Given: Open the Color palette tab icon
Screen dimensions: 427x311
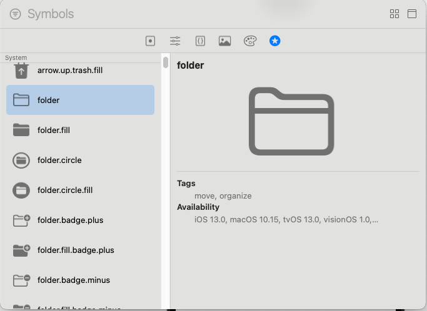Looking at the screenshot, I should (x=250, y=41).
